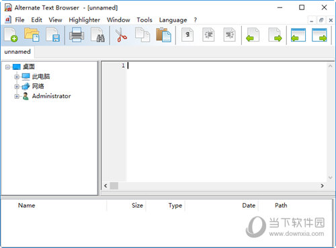Click horizontal scrollbar right arrow
The image size is (336, 248).
322,185
